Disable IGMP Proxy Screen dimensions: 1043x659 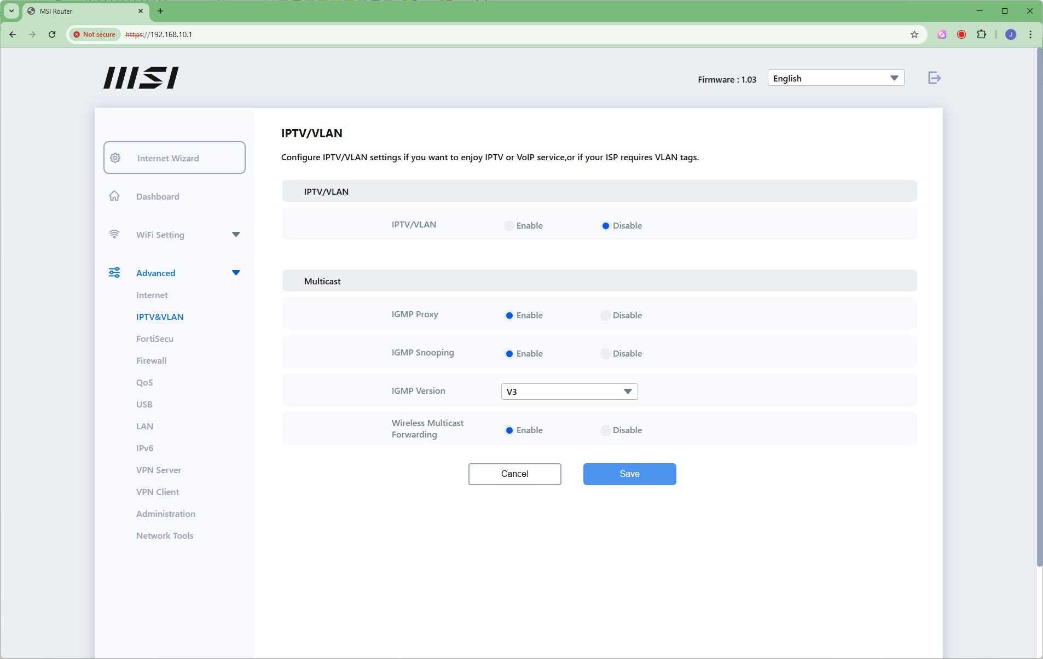tap(605, 316)
